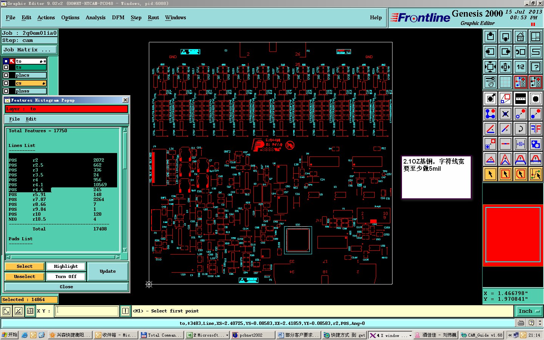This screenshot has height=340, width=544.
Task: Open the DFM menu
Action: pos(118,17)
